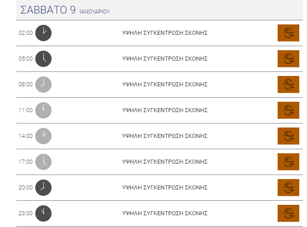Image resolution: width=307 pixels, height=227 pixels.
Task: Click the light gray clock at 08:00
Action: coord(43,85)
